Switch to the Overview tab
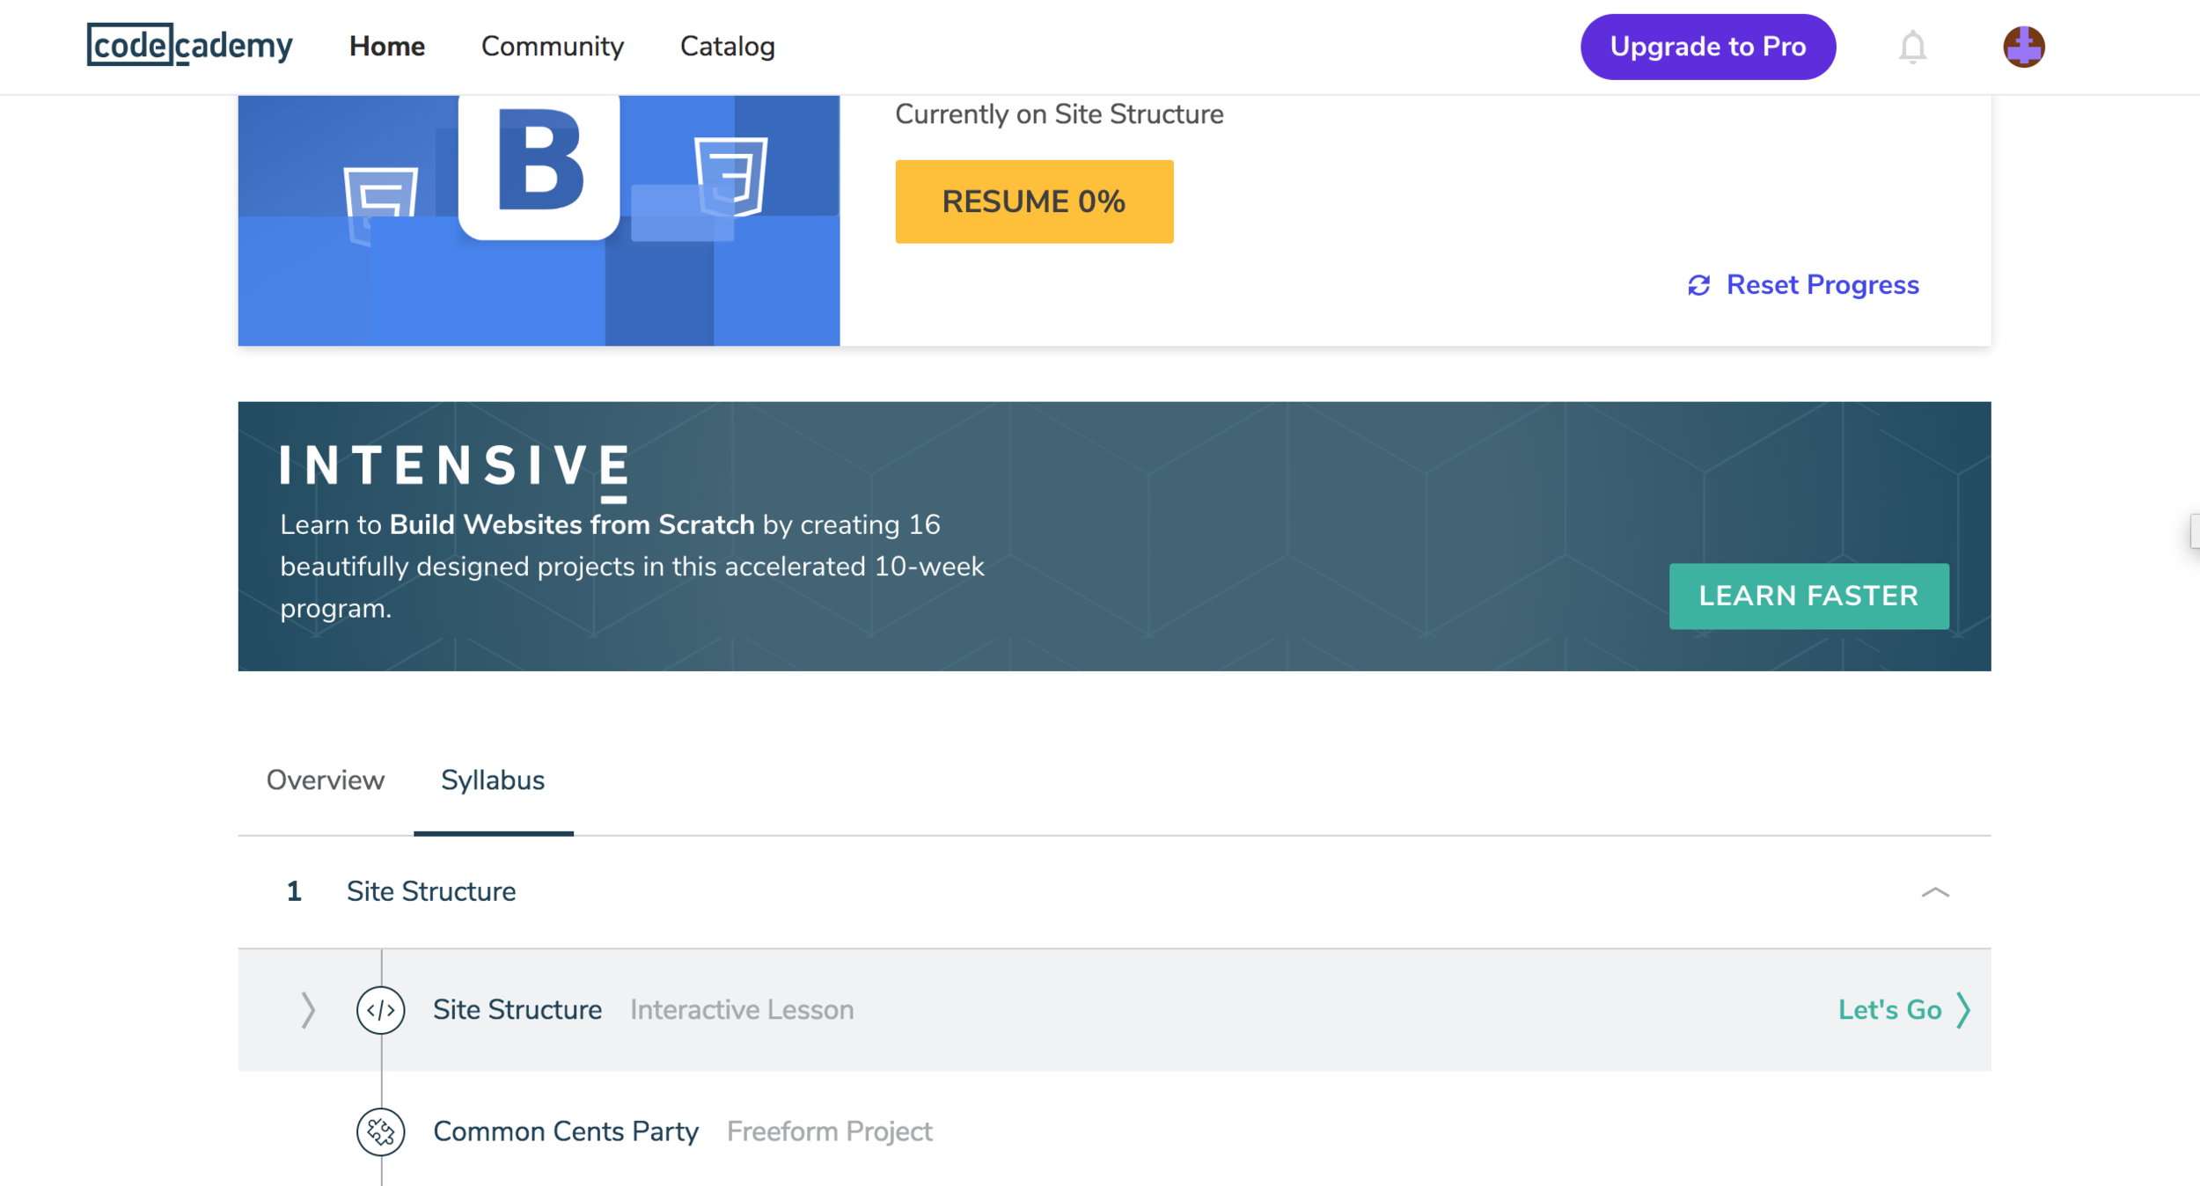Screen dimensions: 2200x1186 [x=325, y=780]
